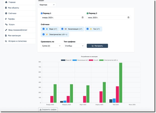This screenshot has height=113, width=156.
Task: Uncheck the Электричество (кВт·ч) checkbox
Action: pos(44,34)
